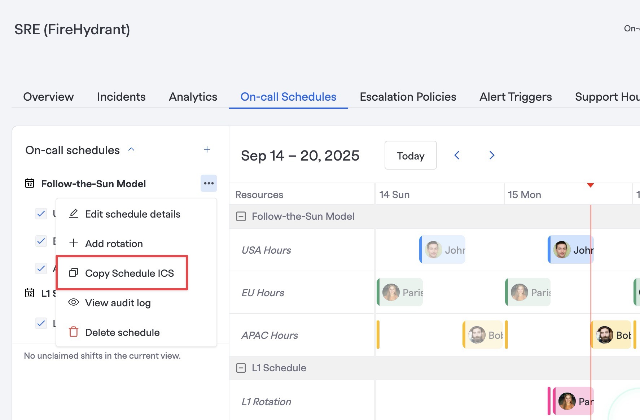Open John's Sunday USA Hours shift
The height and width of the screenshot is (420, 640).
442,250
